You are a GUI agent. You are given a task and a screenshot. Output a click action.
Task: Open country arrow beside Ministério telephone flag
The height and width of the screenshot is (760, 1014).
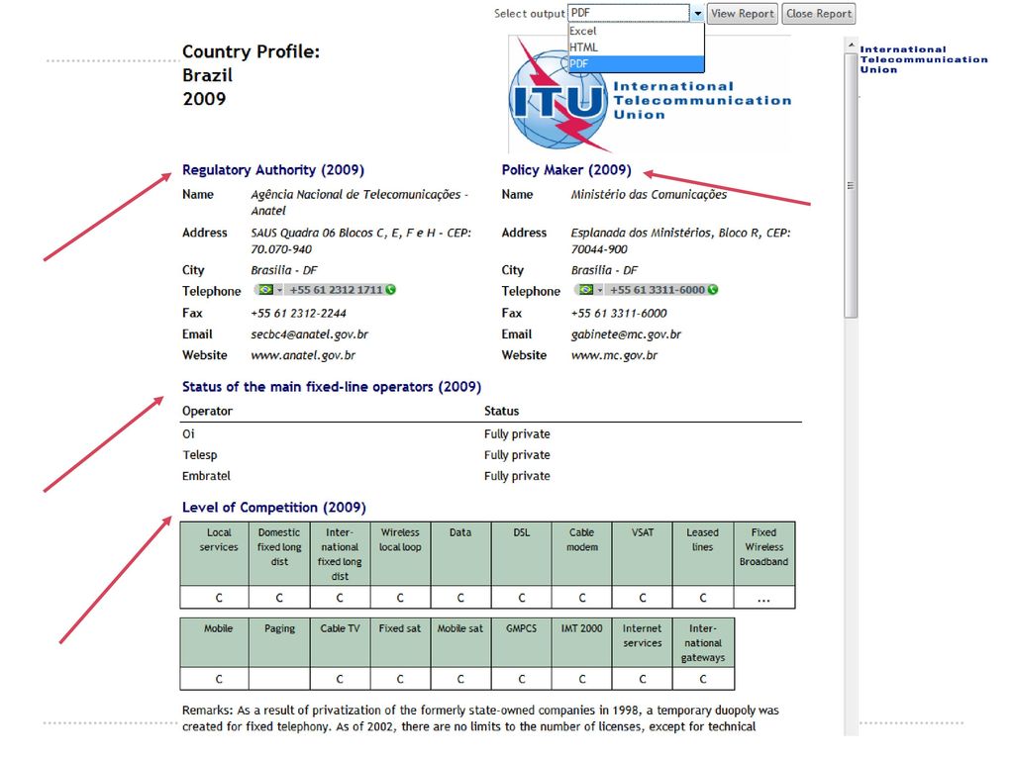599,290
